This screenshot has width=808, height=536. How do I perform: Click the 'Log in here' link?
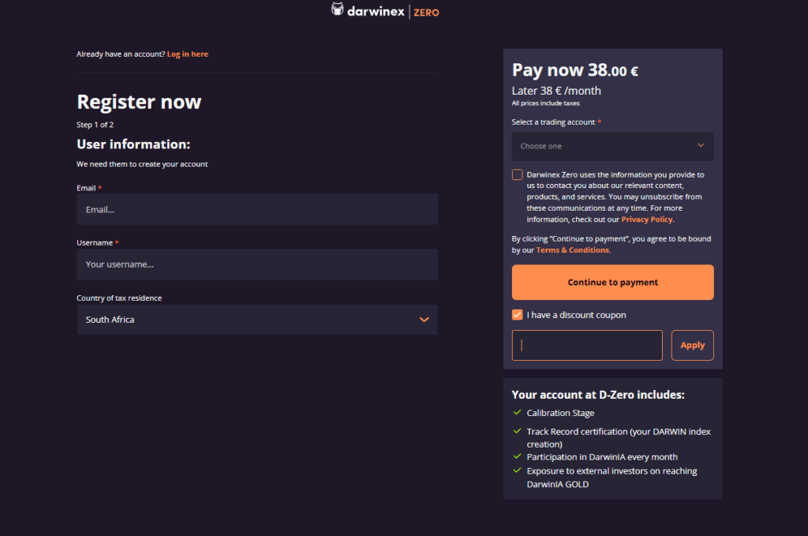click(188, 54)
